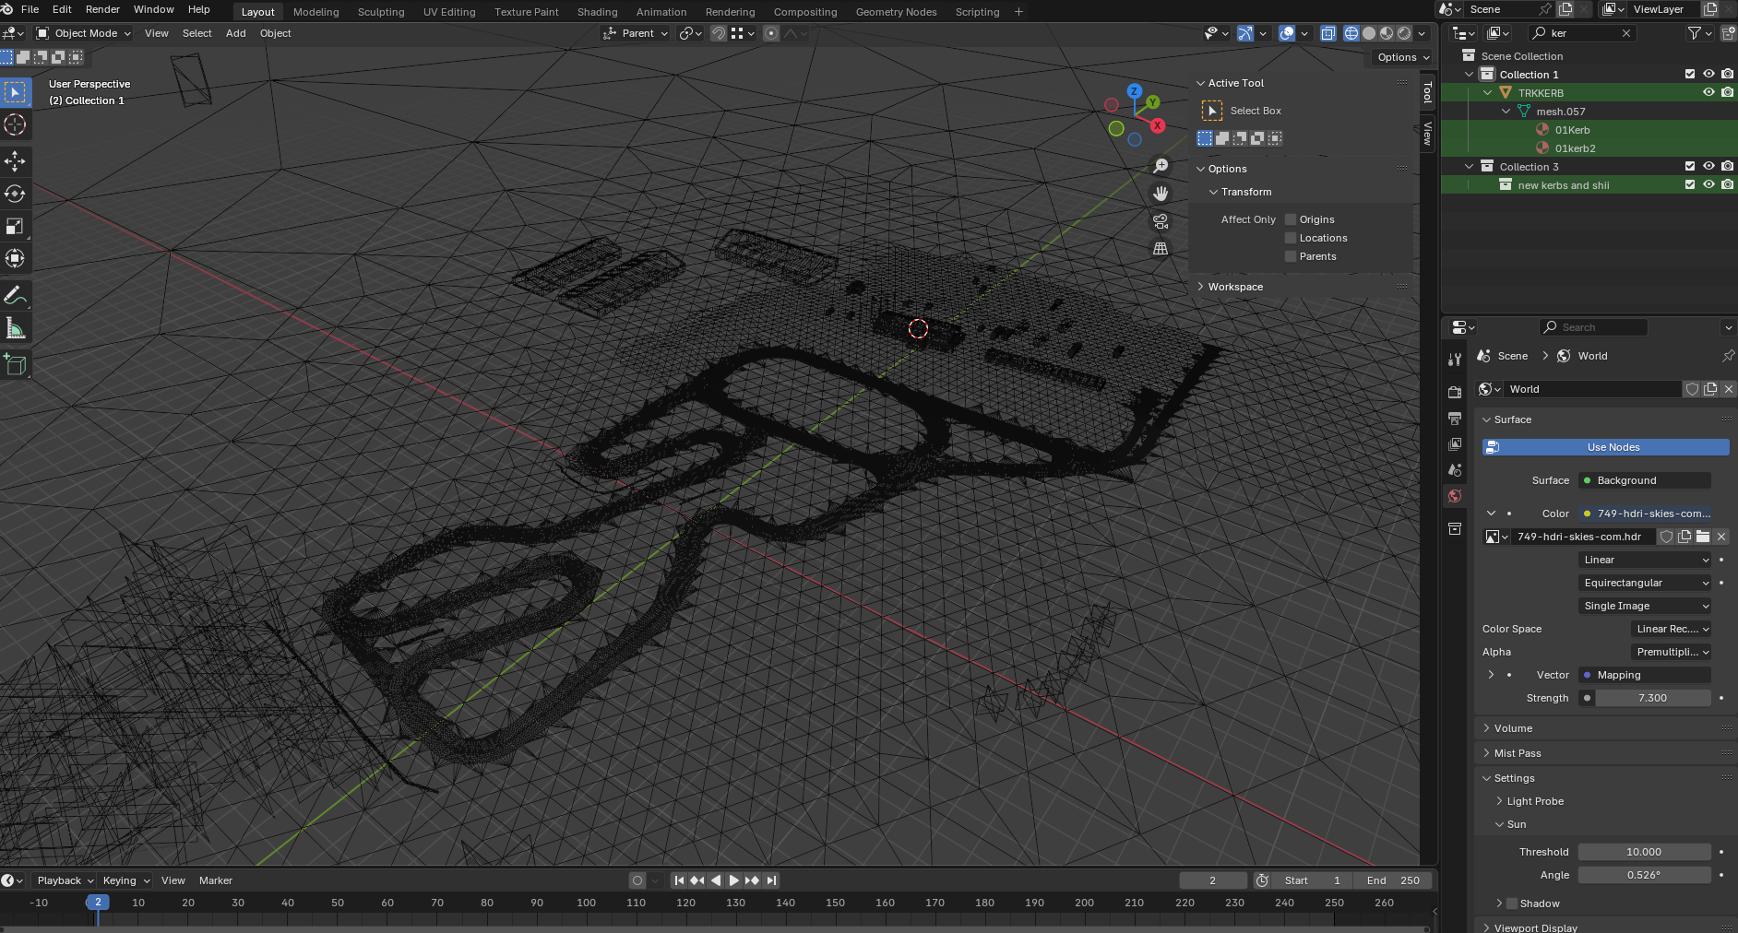
Task: Enable the Parents checkbox
Action: click(1291, 256)
